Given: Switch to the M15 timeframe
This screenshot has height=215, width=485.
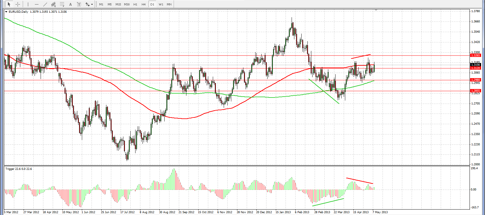Looking at the screenshot, I should coord(118,4).
